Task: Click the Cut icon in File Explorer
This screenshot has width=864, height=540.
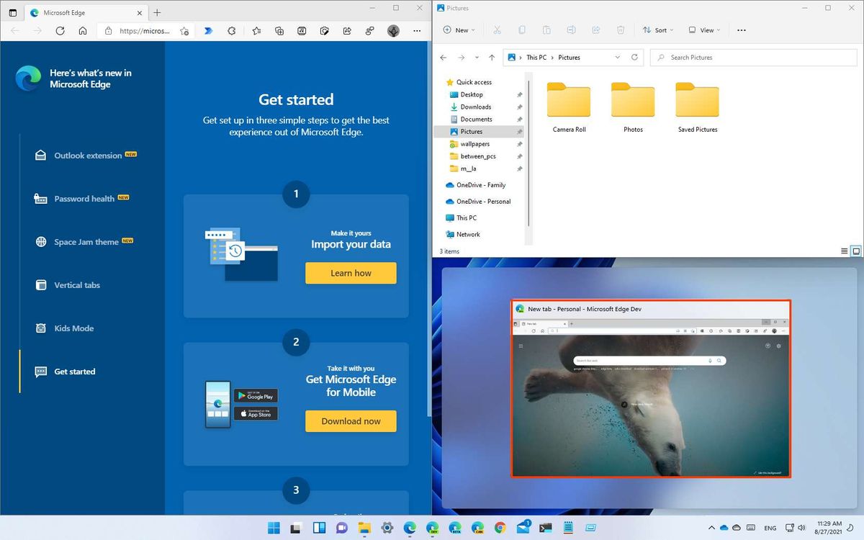Action: [496, 30]
